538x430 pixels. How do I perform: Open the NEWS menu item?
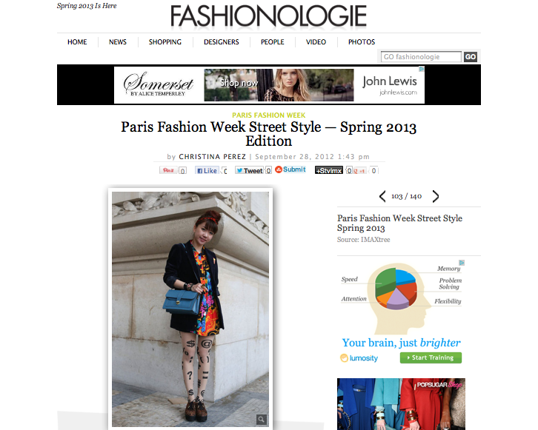point(118,42)
